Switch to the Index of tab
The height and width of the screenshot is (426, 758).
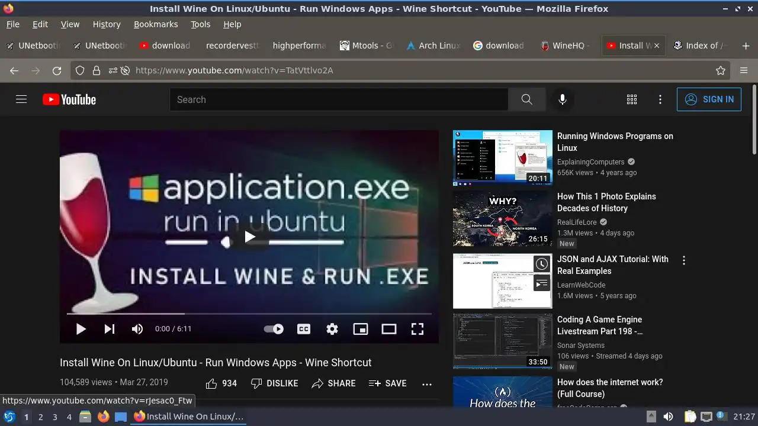[x=701, y=46]
